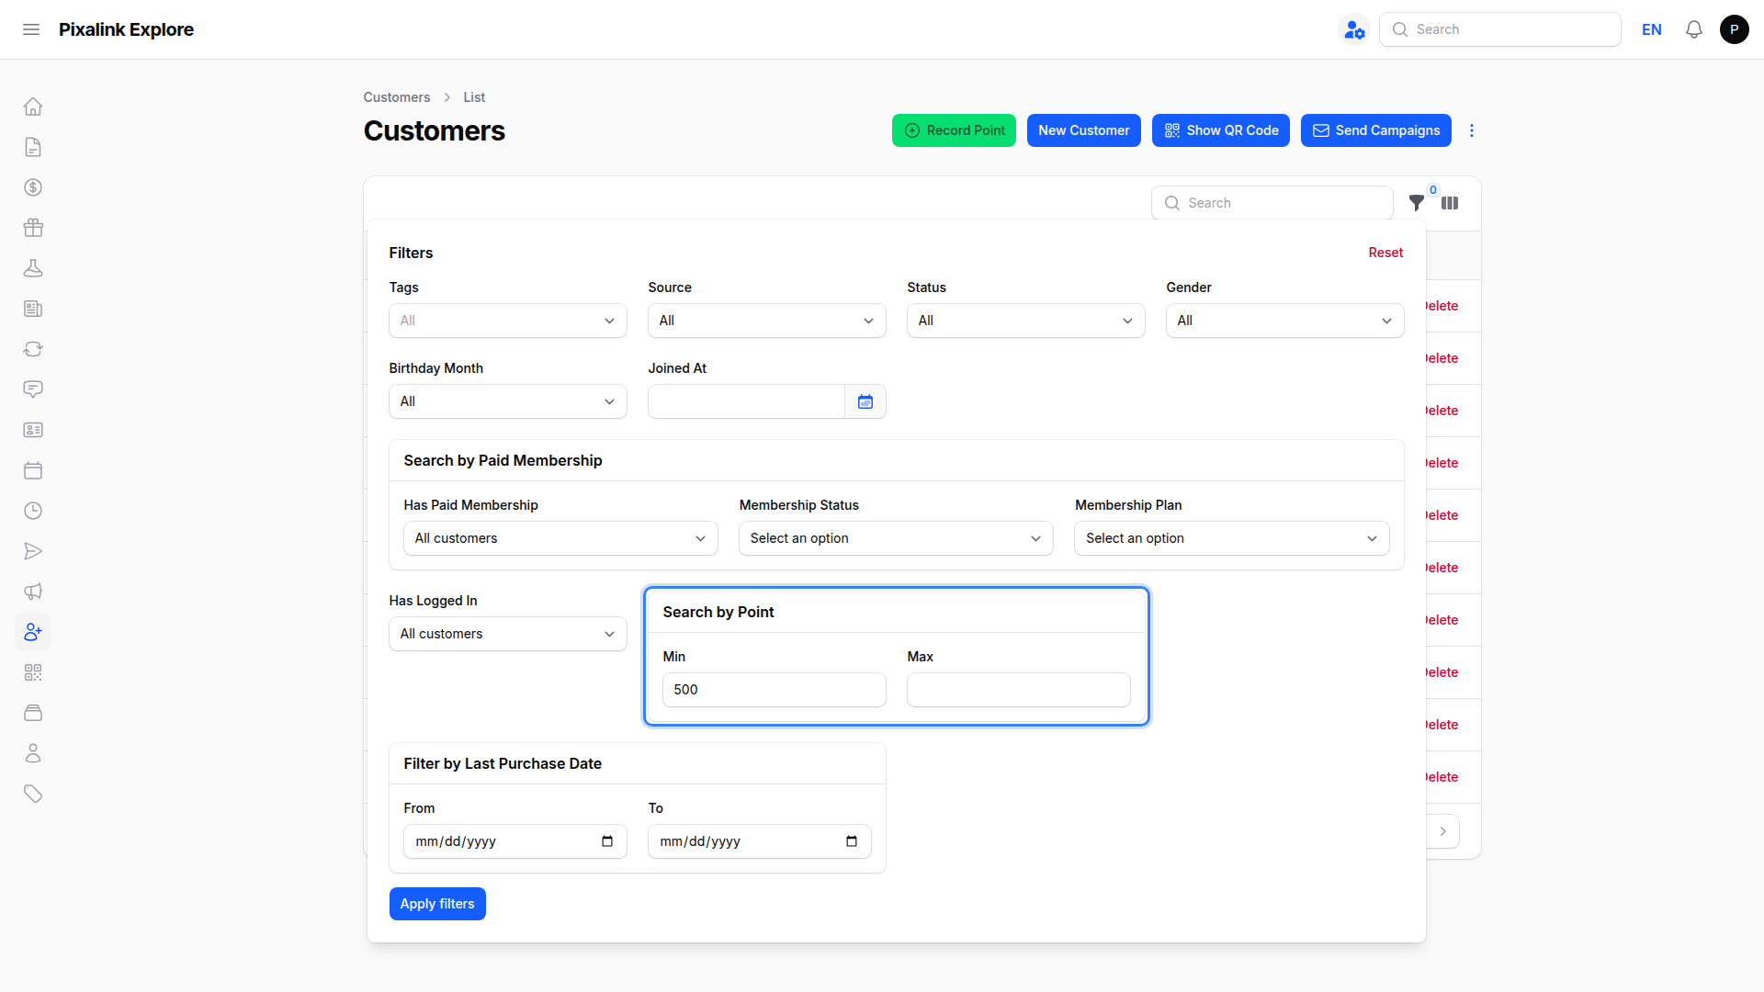Expand the Status dropdown
1764x992 pixels.
[1026, 321]
